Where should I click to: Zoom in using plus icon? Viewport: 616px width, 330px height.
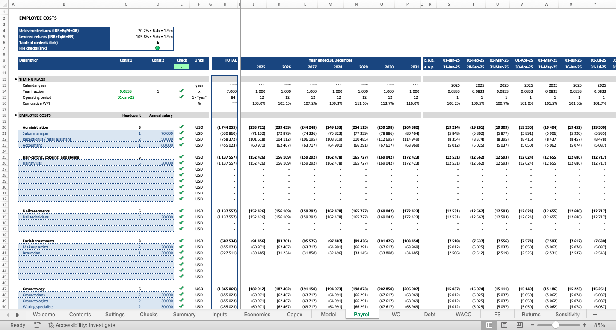click(585, 325)
